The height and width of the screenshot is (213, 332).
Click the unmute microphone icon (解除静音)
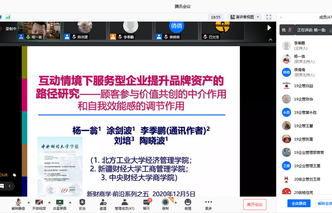coord(18,203)
